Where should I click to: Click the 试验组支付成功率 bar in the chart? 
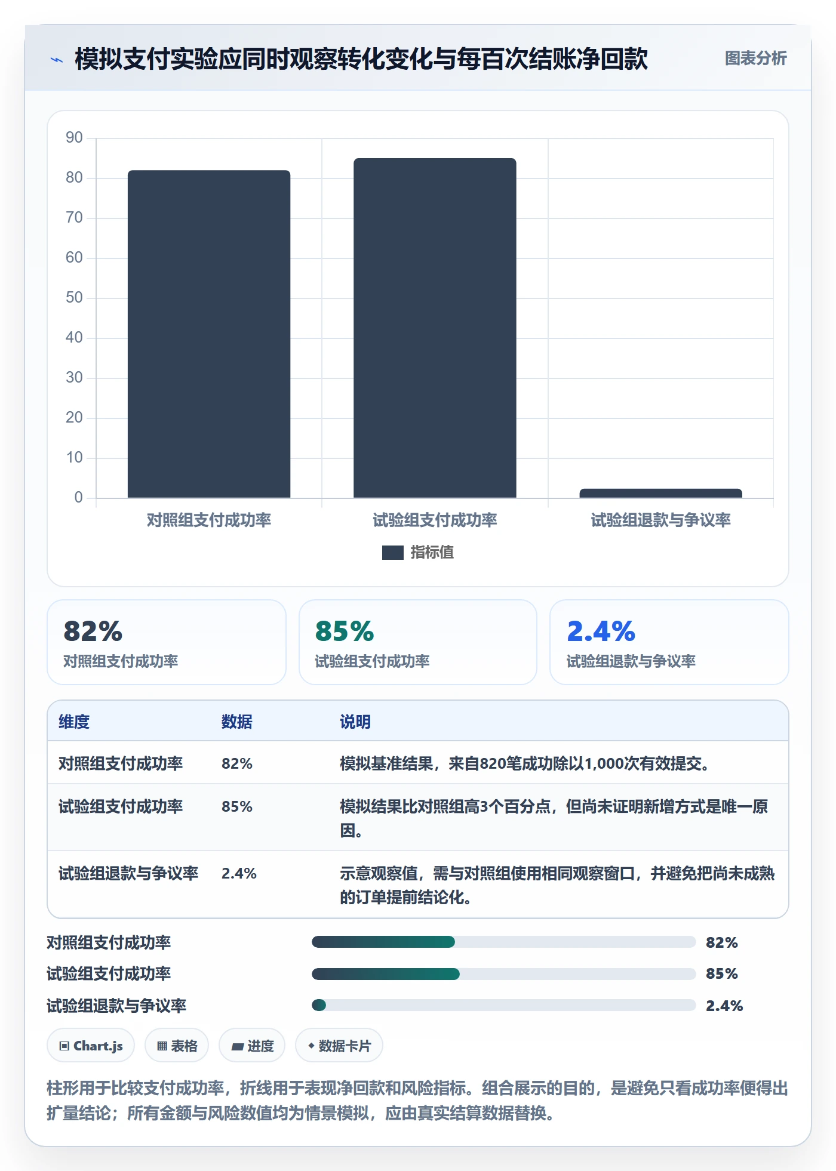[x=435, y=328]
